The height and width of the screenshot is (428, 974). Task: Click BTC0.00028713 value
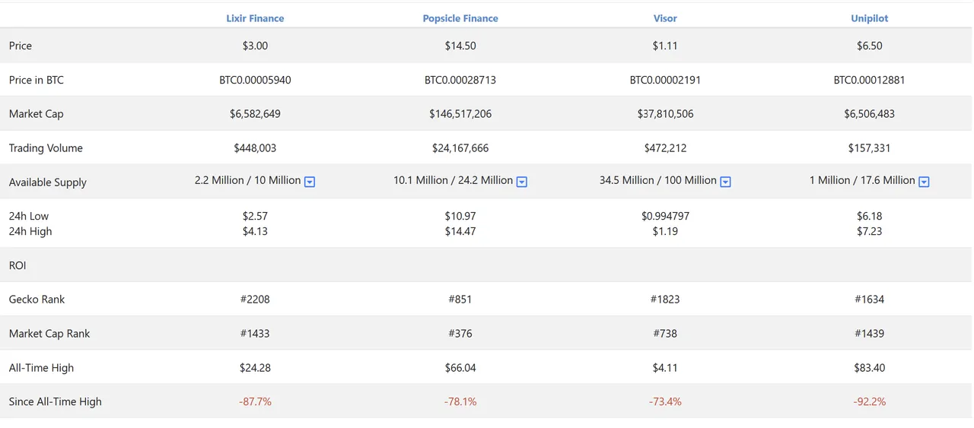pos(460,80)
